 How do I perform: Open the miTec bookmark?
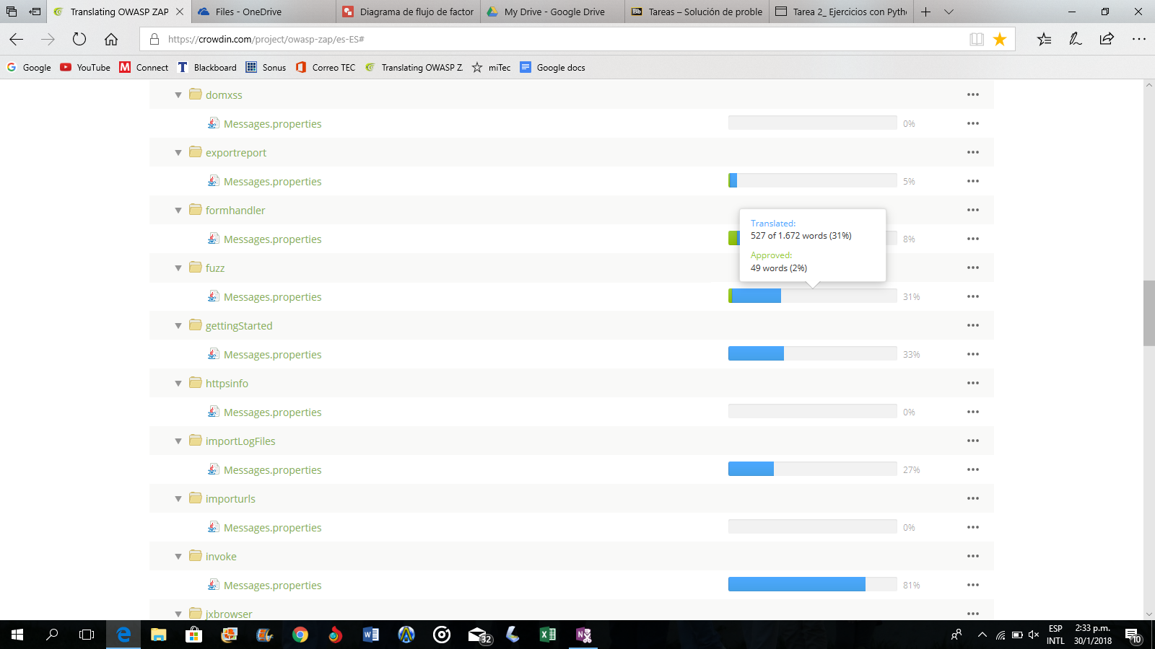point(491,67)
